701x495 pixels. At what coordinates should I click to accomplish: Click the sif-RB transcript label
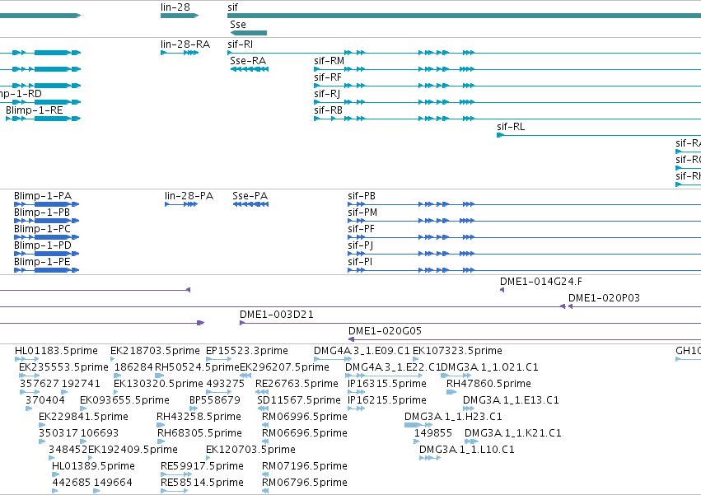point(328,110)
